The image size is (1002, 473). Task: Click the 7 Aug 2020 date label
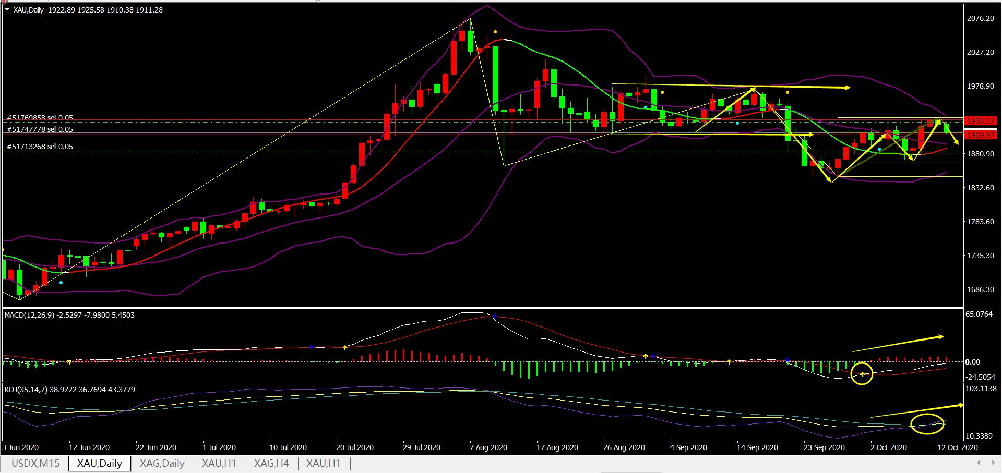coord(488,447)
